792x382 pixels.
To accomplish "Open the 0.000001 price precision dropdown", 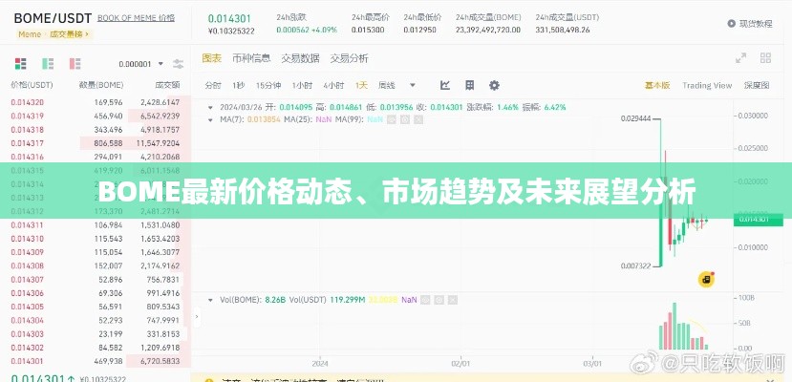I will click(141, 64).
